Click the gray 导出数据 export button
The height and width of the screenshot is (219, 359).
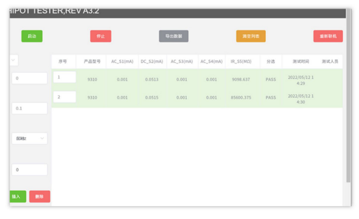tap(173, 36)
